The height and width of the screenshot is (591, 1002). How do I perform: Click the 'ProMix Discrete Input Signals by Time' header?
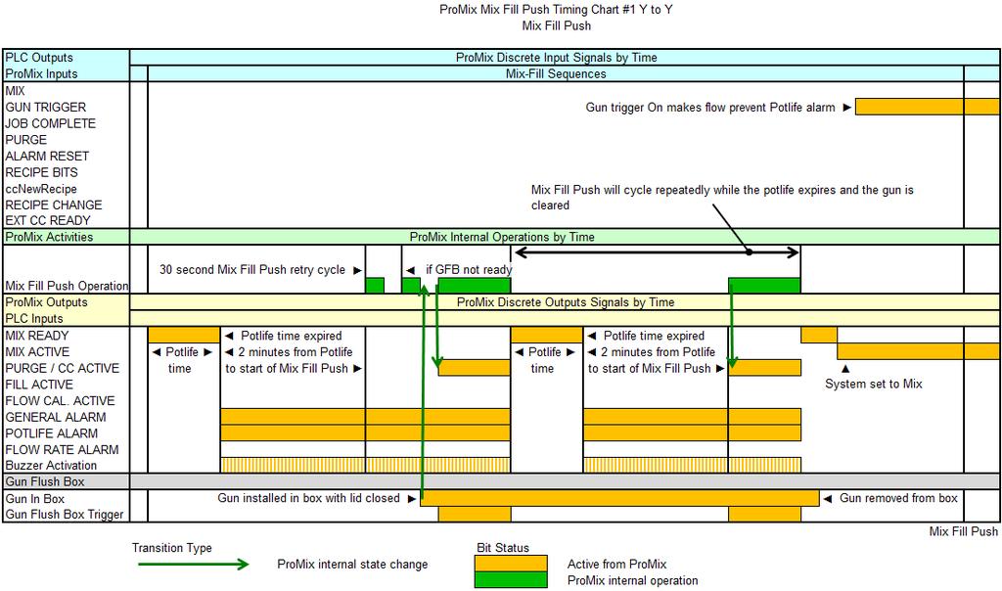[556, 58]
